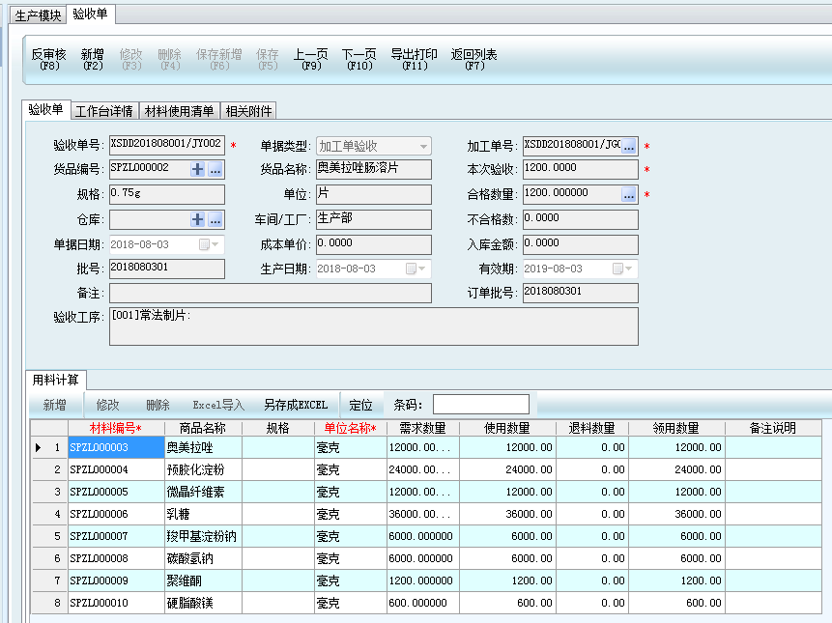Open the ellipsis button for 合格数量

(629, 194)
